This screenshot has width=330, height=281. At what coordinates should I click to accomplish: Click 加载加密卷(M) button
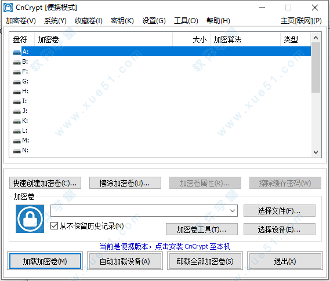click(45, 261)
